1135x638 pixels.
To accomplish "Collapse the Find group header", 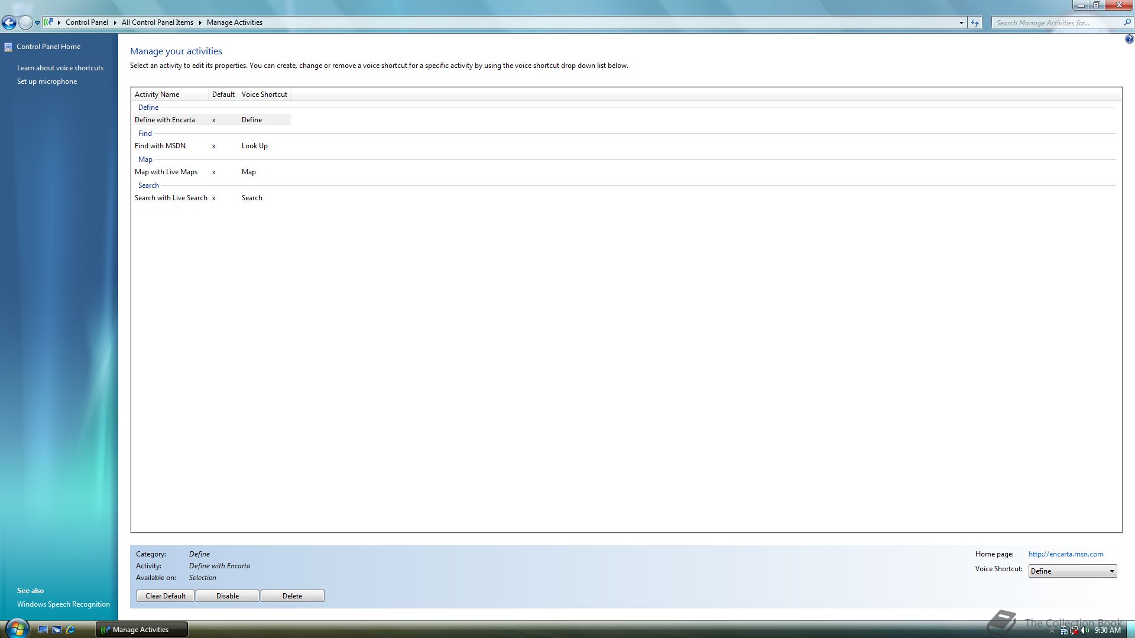I will click(145, 134).
